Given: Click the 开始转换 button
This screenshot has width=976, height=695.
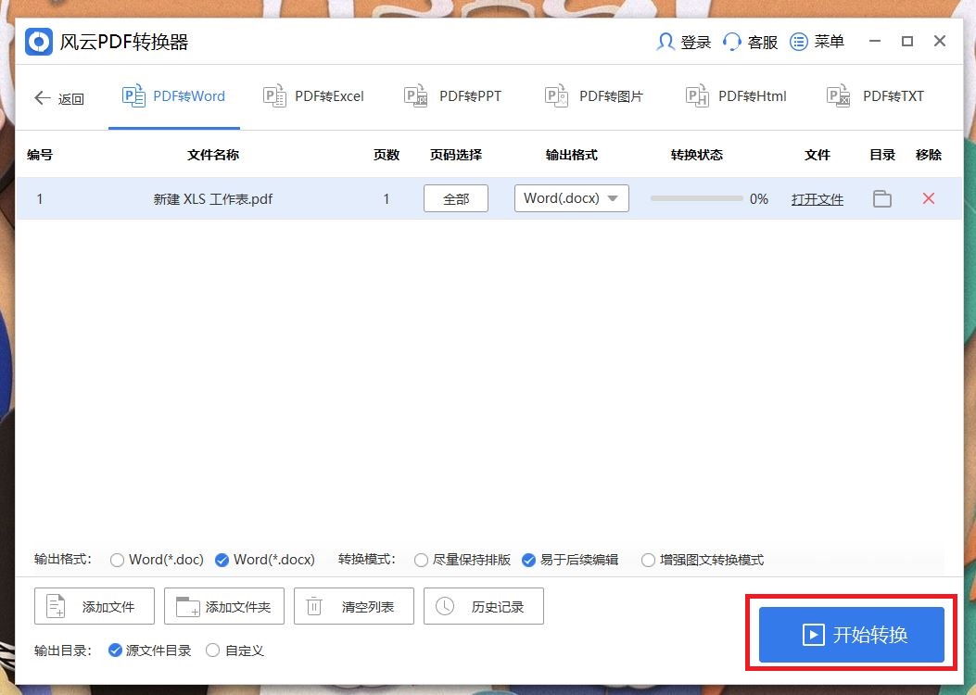Looking at the screenshot, I should coord(852,635).
